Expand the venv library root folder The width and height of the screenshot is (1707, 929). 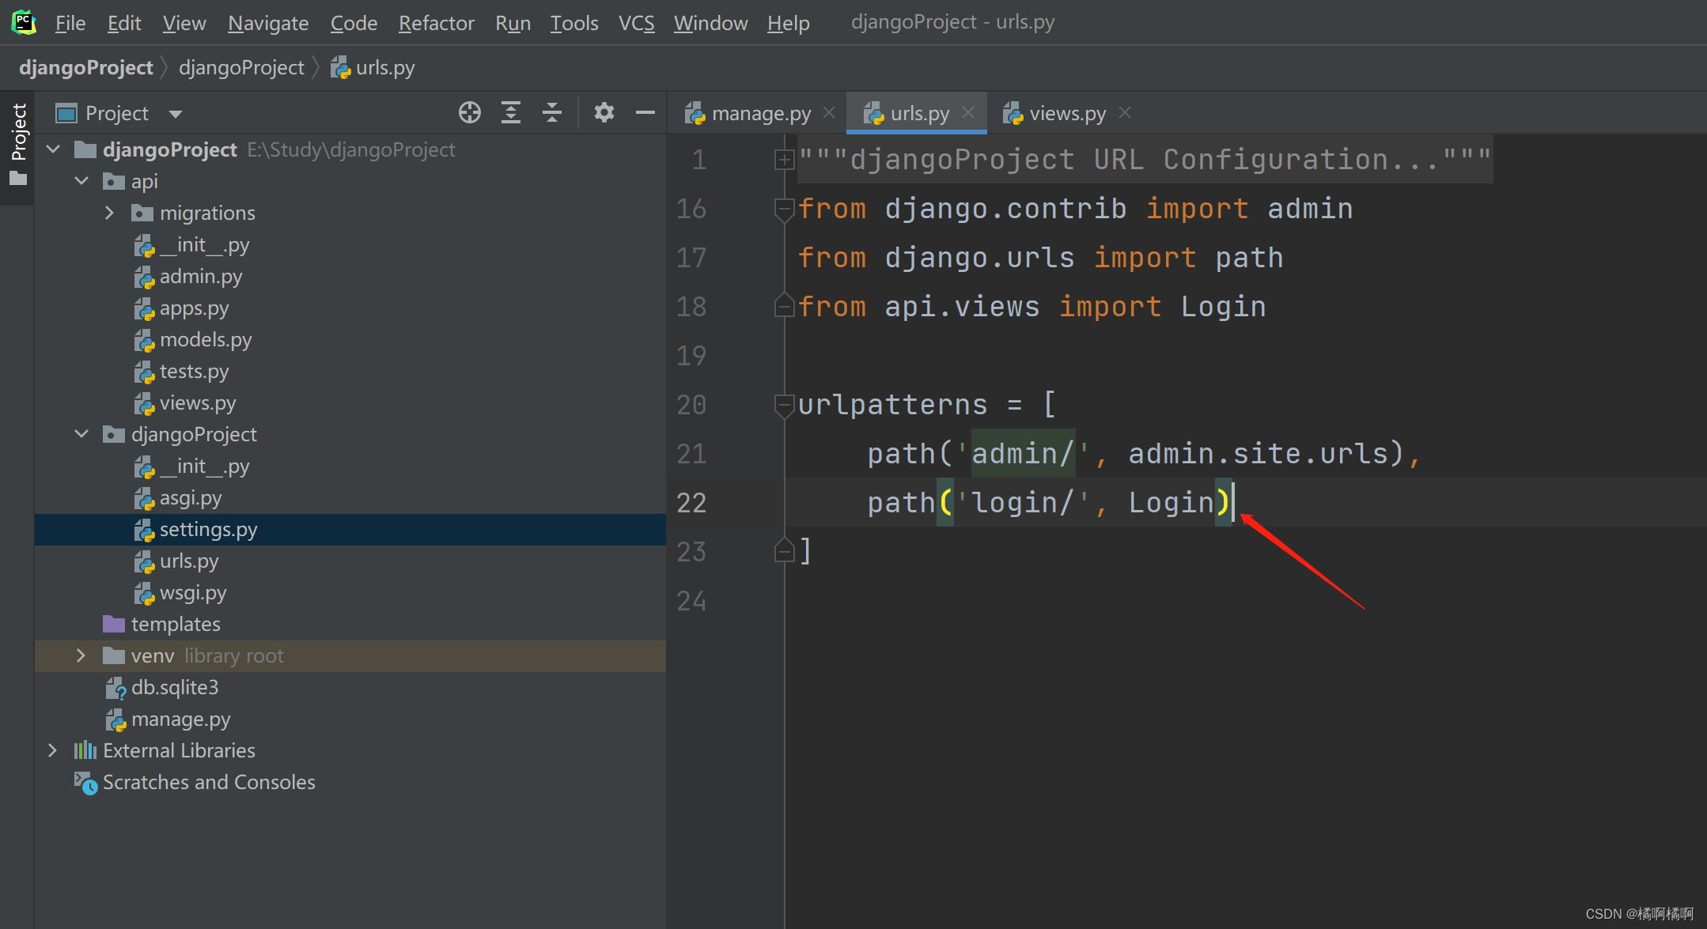coord(81,655)
